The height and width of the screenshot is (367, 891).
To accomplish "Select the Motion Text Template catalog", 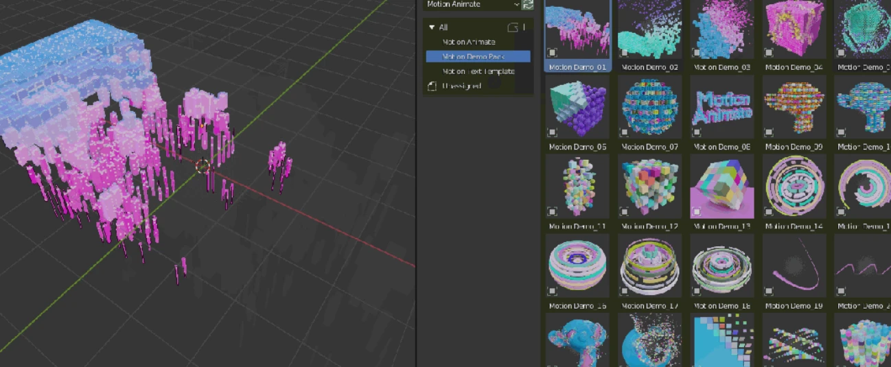I will click(x=478, y=71).
